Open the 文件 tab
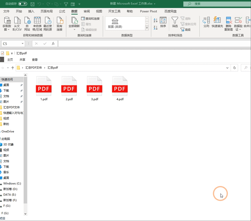 pyautogui.click(x=6, y=11)
